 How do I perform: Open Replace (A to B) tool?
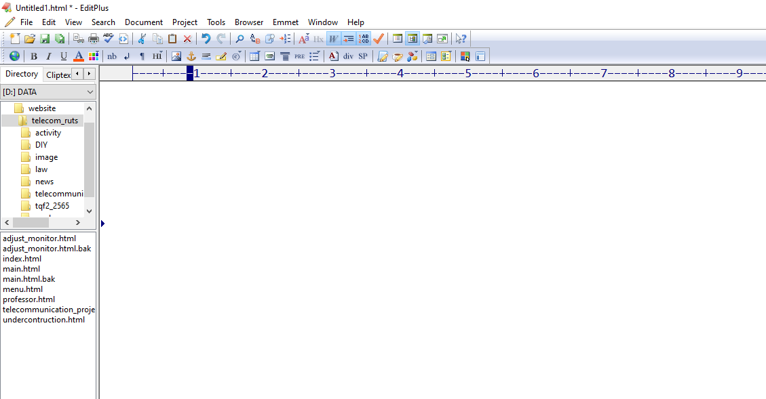click(x=254, y=39)
